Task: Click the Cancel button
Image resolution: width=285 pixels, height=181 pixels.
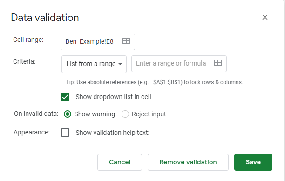Action: pos(120,162)
